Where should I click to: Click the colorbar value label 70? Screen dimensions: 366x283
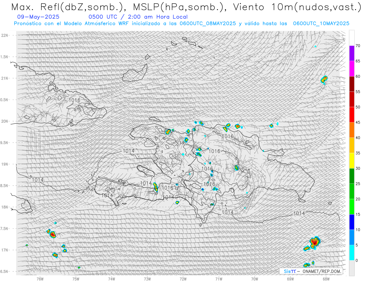pyautogui.click(x=358, y=46)
